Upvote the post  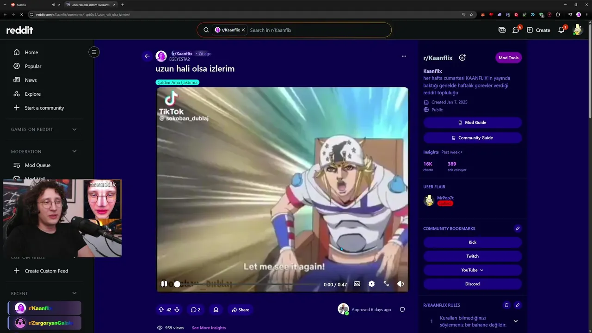pos(161,310)
